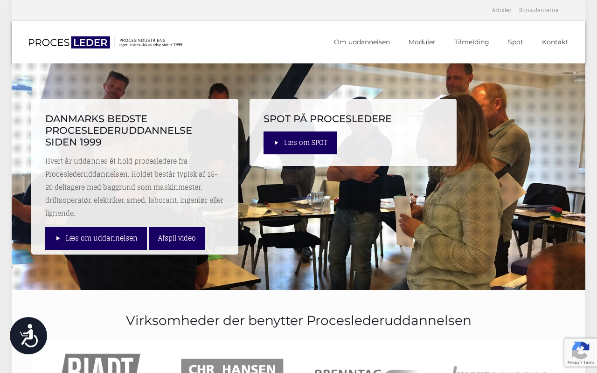Screen dimensions: 597x373
Task: Click the Læs om uddannelsen button
Action: 96,238
